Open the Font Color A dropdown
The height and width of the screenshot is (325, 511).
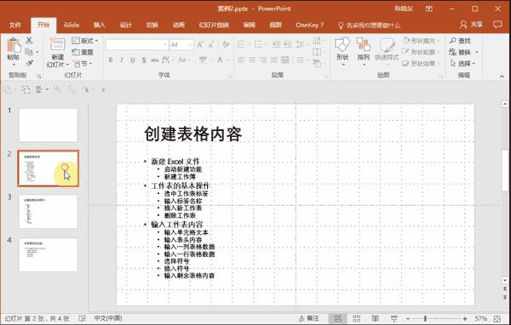pyautogui.click(x=228, y=60)
